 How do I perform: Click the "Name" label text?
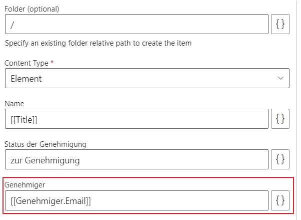[x=14, y=104]
